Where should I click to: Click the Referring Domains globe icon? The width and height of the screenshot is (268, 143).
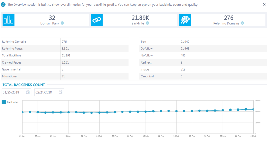coord(185,20)
